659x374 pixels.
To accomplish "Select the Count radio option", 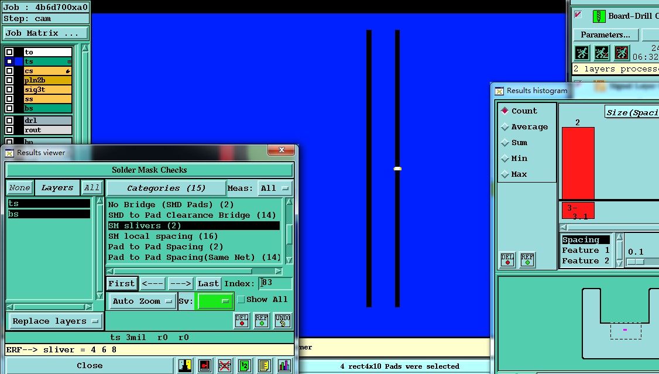I will pos(504,111).
